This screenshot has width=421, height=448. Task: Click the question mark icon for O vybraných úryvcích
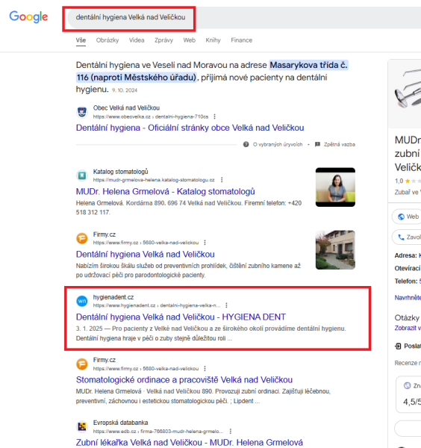click(x=246, y=144)
